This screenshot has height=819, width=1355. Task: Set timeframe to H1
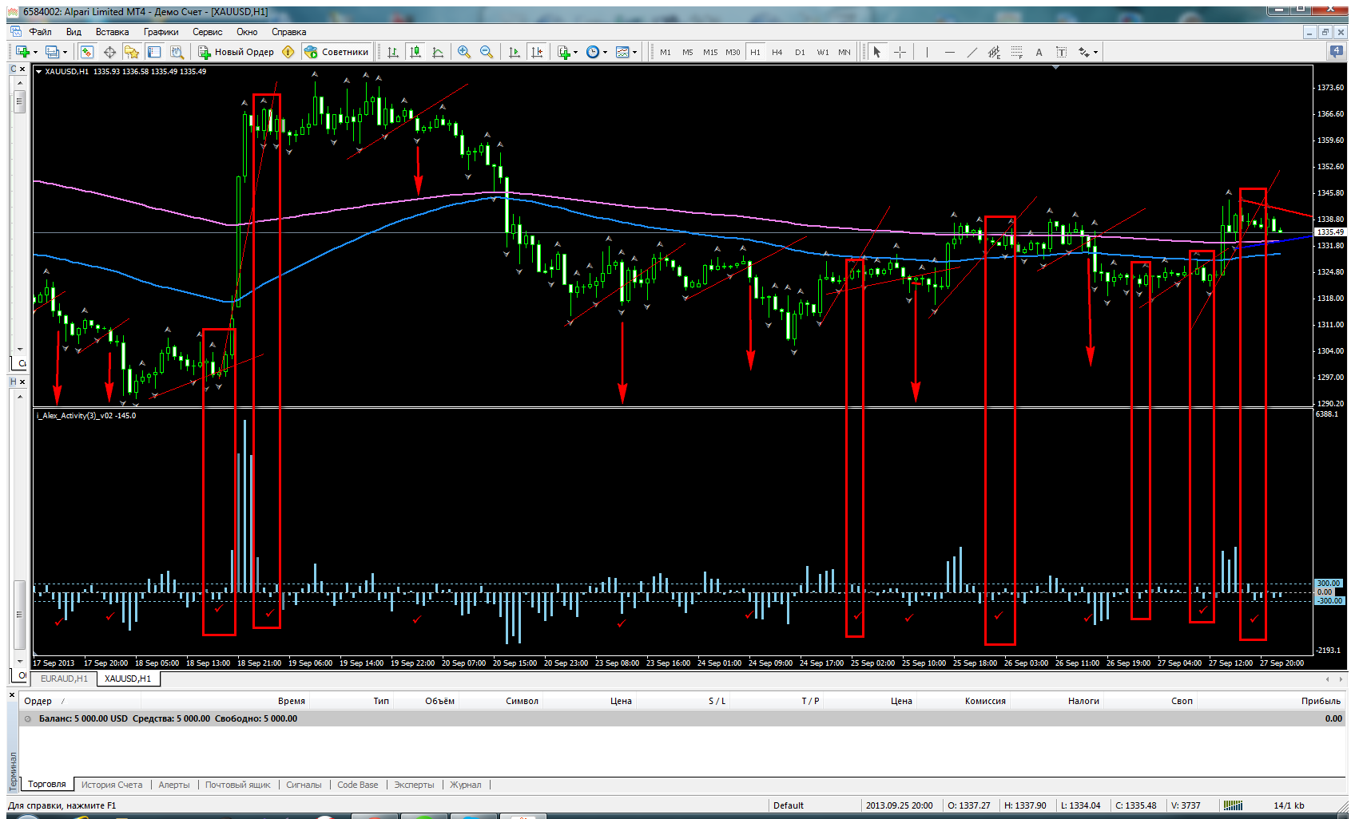tap(755, 52)
